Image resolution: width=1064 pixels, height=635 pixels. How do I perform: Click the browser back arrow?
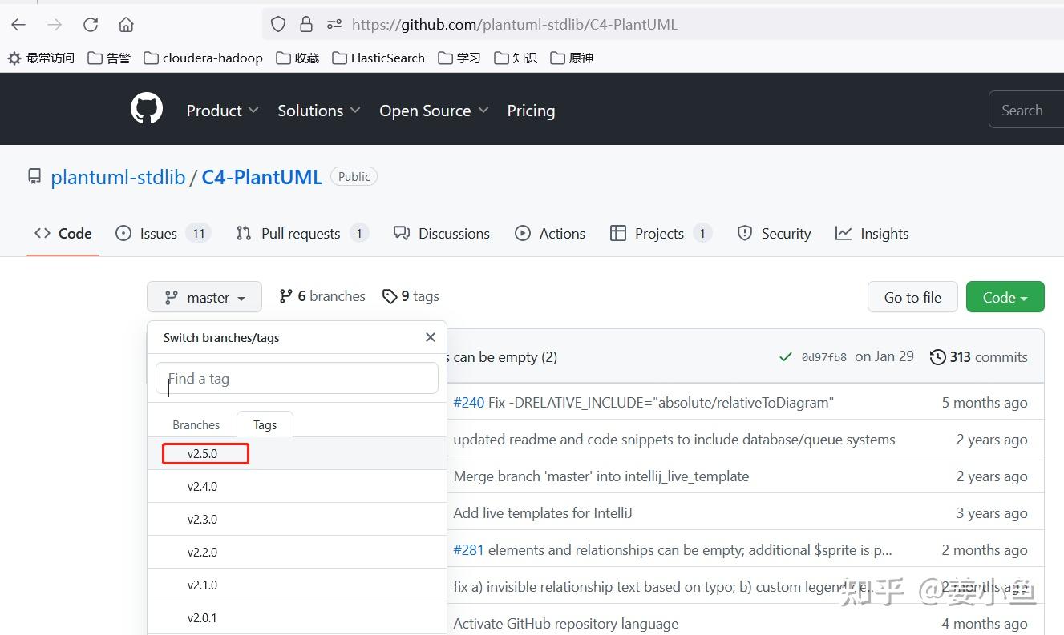point(18,25)
